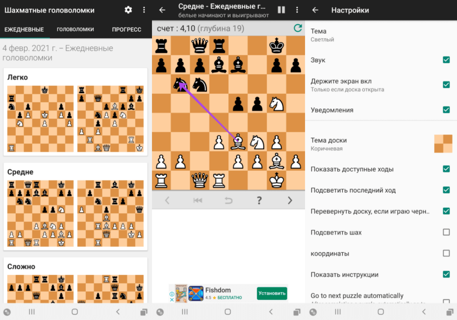The height and width of the screenshot is (320, 457).
Task: Undo the last move
Action: pyautogui.click(x=228, y=201)
